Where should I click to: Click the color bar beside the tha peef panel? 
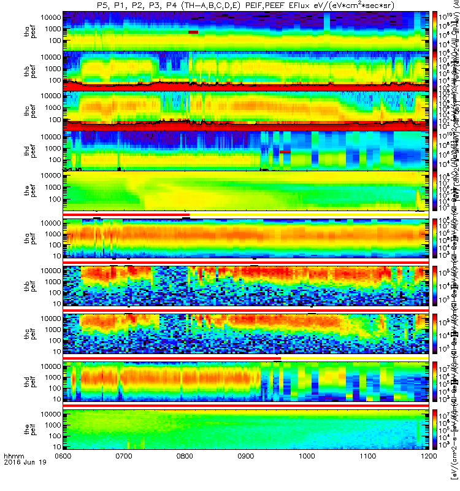click(435, 31)
